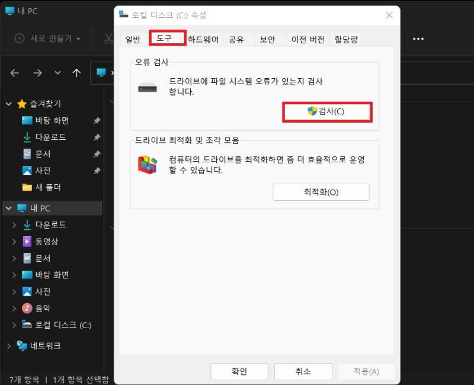This screenshot has height=385, width=474.
Task: Cancel dialog with the 취소 button
Action: pos(303,371)
